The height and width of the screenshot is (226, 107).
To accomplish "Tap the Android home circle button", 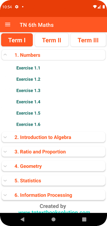I will [x=53, y=220].
